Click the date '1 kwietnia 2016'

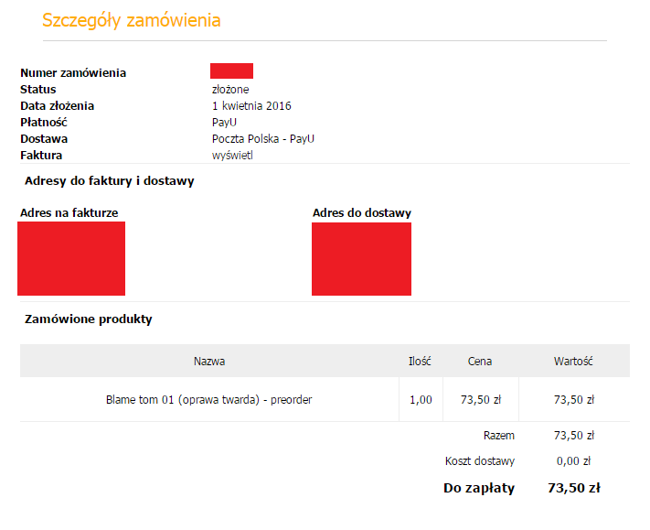[x=251, y=105]
